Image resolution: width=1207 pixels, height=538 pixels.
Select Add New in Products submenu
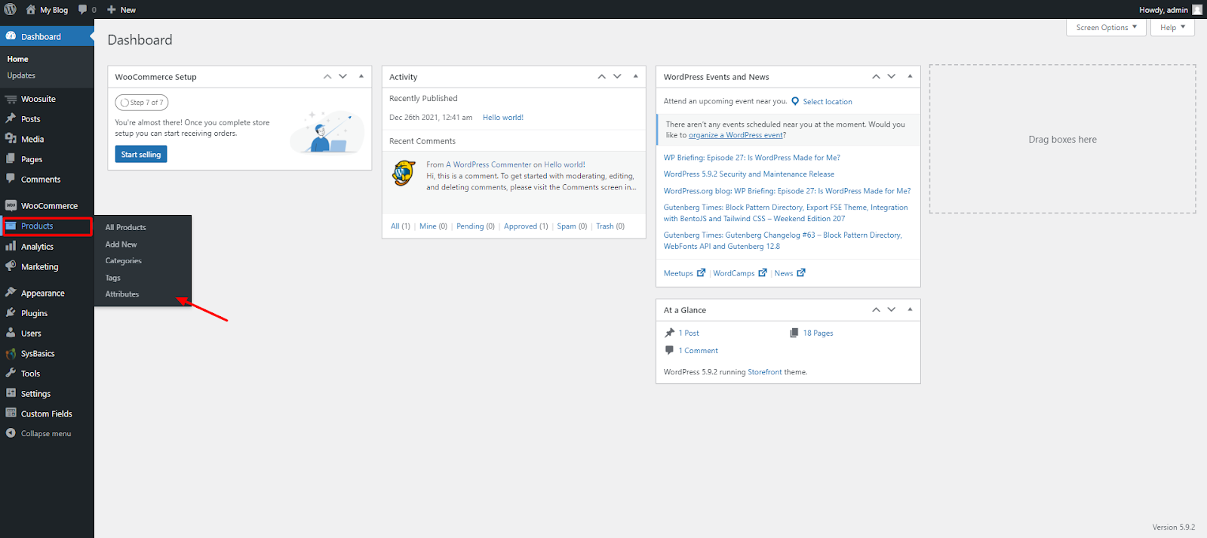click(x=121, y=244)
